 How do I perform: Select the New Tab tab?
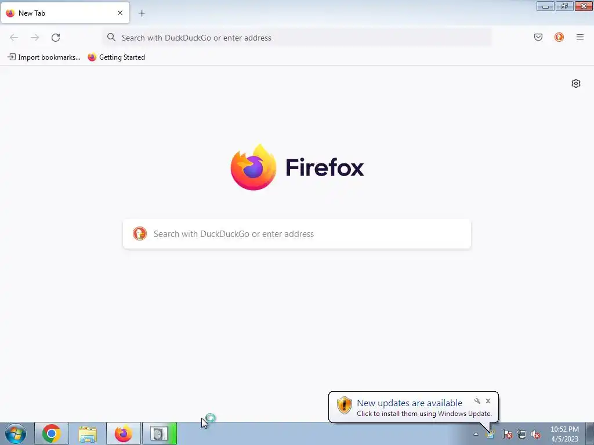point(65,13)
